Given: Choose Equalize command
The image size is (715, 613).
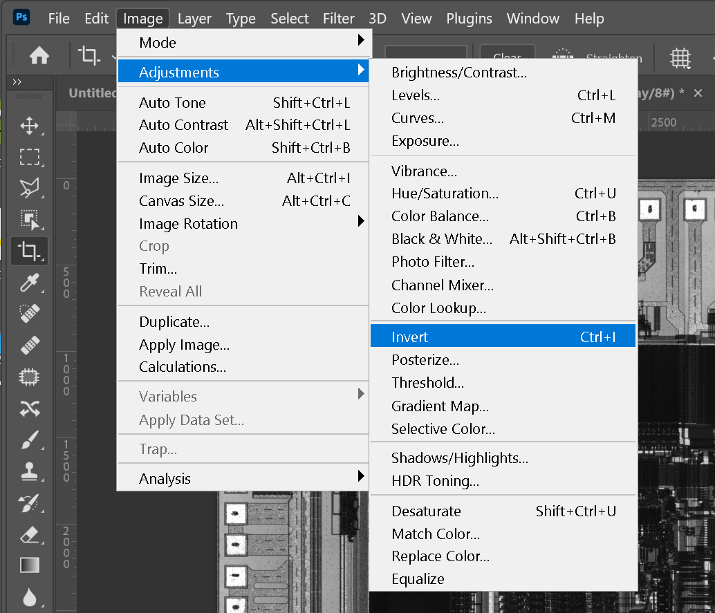Looking at the screenshot, I should tap(503, 579).
